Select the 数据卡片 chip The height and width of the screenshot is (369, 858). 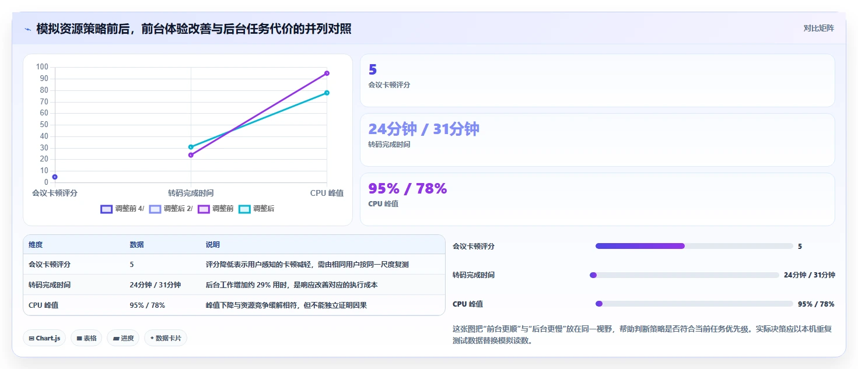(x=166, y=338)
